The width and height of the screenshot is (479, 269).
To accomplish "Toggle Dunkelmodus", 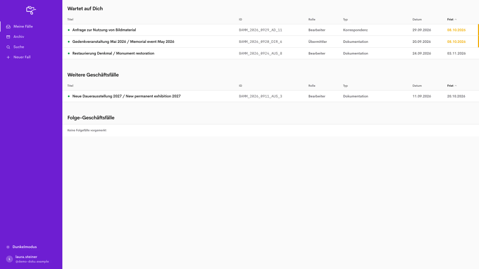I will tap(24, 247).
